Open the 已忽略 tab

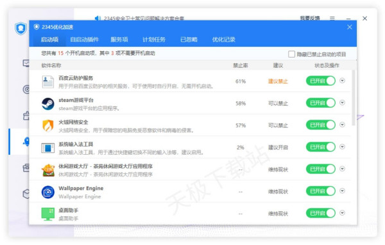(x=189, y=40)
